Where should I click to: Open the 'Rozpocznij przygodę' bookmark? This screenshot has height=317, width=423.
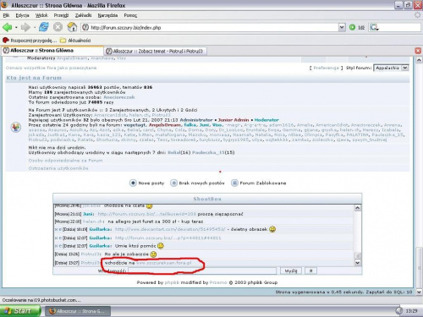(30, 41)
